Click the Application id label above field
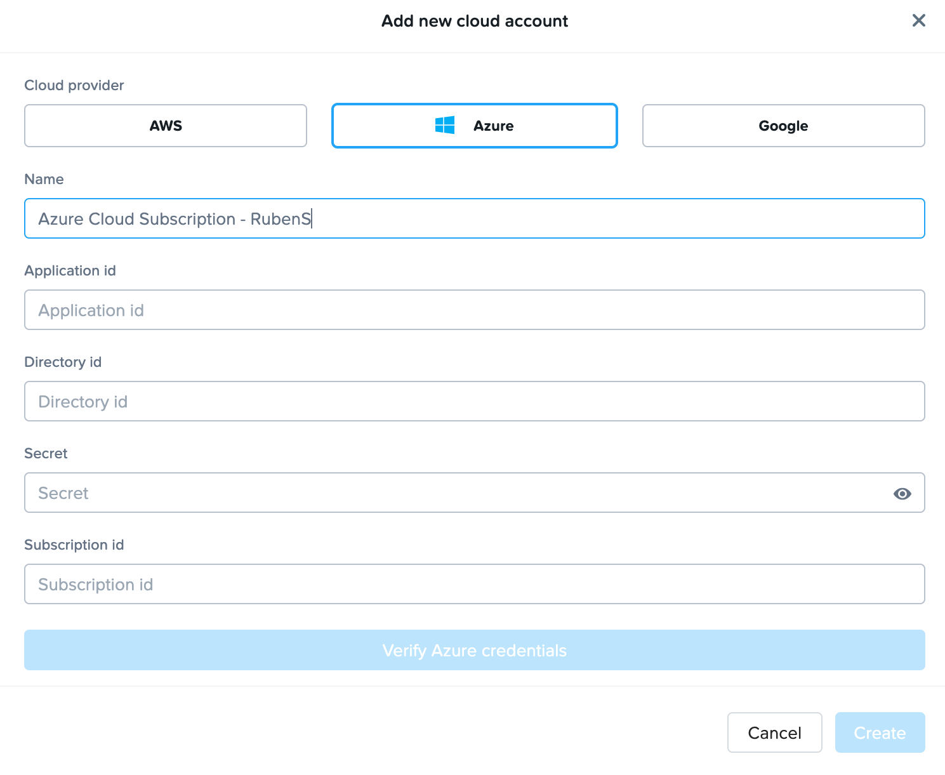 pos(70,271)
